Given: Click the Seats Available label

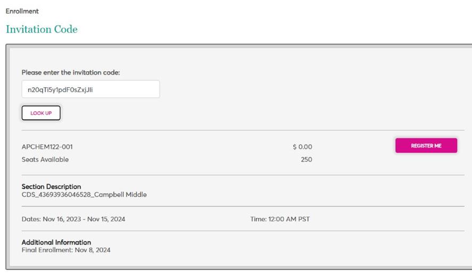Looking at the screenshot, I should [45, 160].
